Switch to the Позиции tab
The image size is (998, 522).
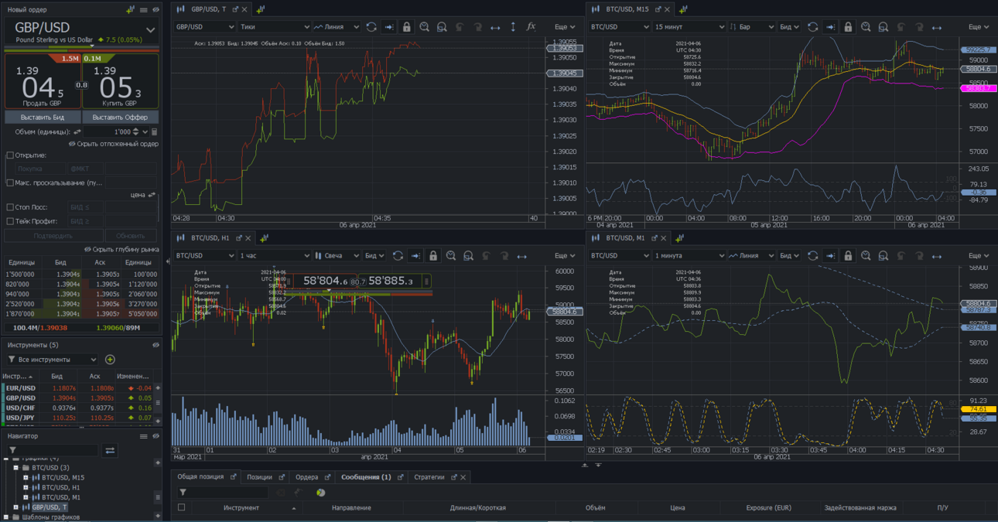[x=259, y=477]
